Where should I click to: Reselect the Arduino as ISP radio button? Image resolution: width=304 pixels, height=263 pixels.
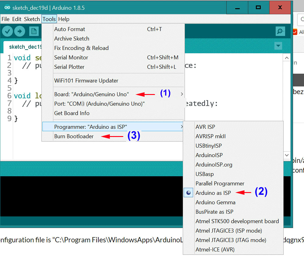tap(188, 193)
